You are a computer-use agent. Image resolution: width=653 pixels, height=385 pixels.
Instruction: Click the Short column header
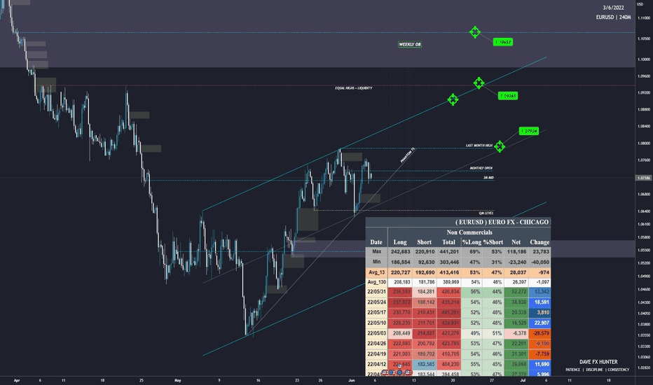[x=425, y=242]
